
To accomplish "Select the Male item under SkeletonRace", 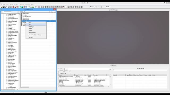I will click(x=11, y=86).
